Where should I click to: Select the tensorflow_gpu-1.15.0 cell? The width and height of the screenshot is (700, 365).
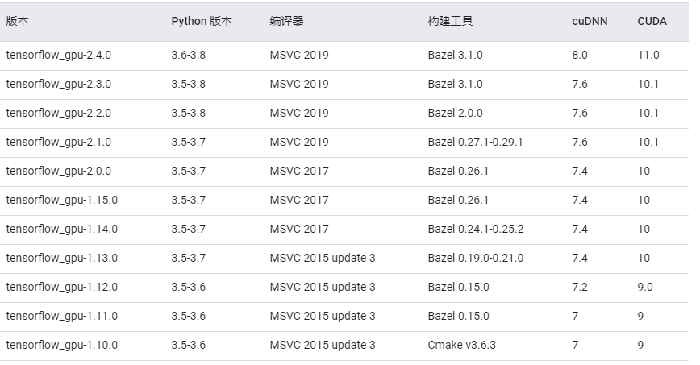61,200
